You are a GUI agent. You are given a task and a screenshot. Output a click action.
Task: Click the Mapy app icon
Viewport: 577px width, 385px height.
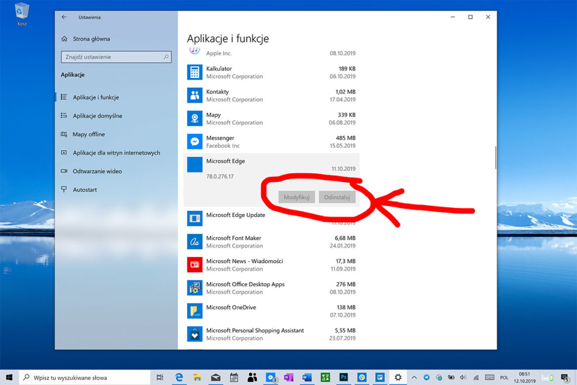click(194, 118)
